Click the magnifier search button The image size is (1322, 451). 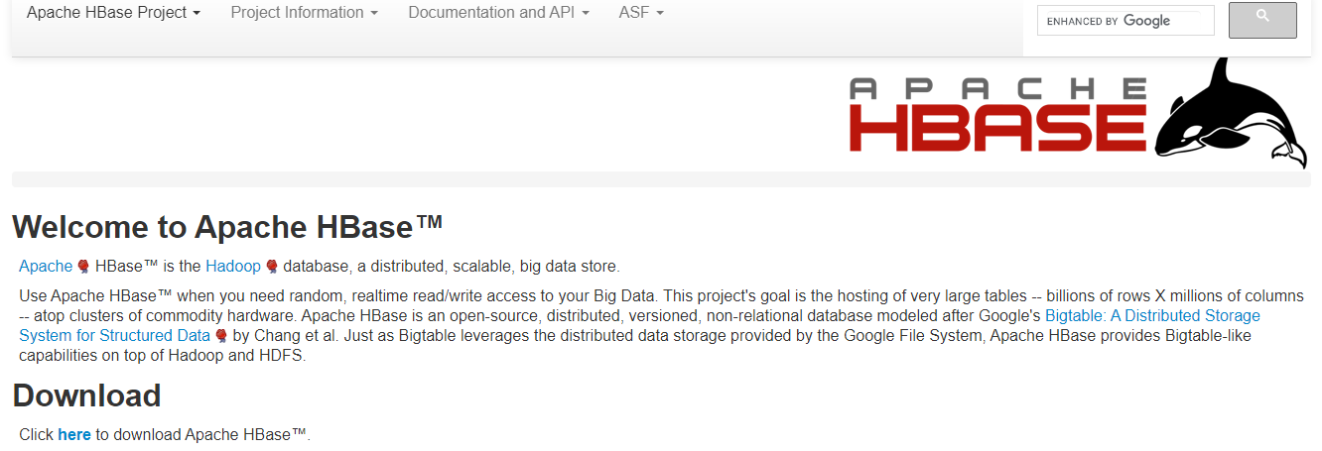pos(1262,20)
